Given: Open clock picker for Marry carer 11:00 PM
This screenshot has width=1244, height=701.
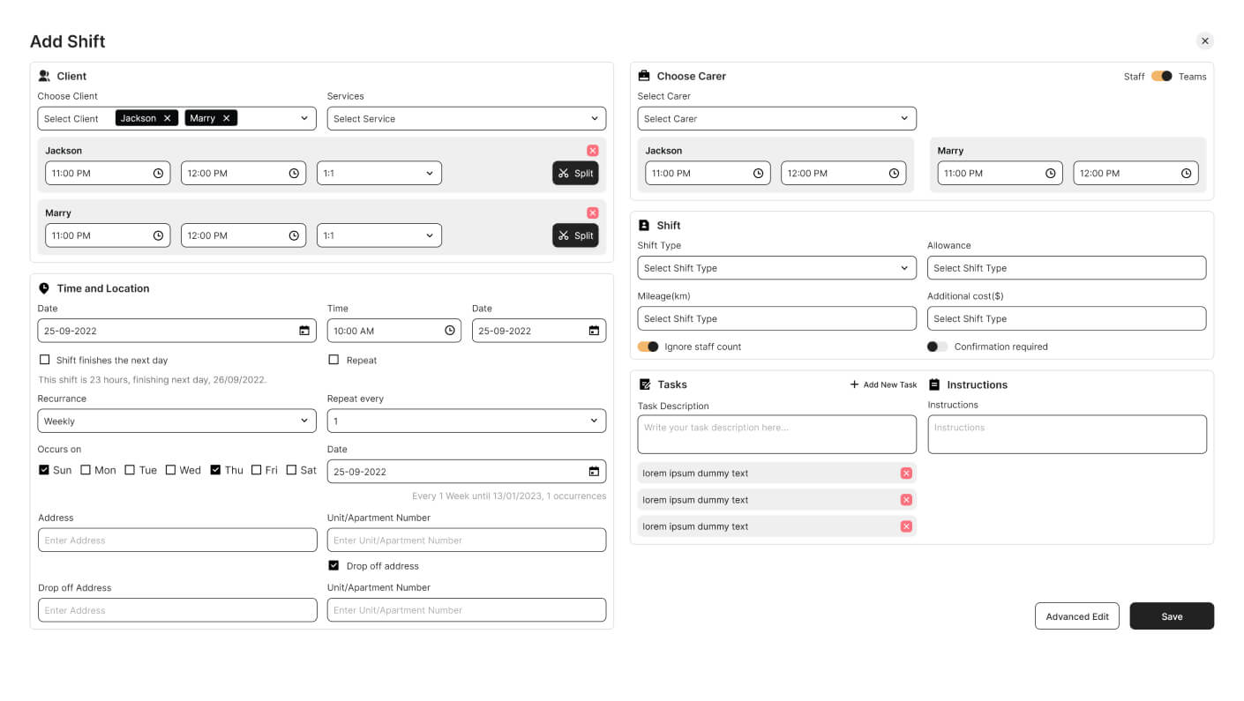Looking at the screenshot, I should (1050, 174).
